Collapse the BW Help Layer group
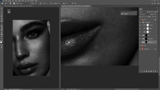The image size is (160, 90). (x=142, y=22)
